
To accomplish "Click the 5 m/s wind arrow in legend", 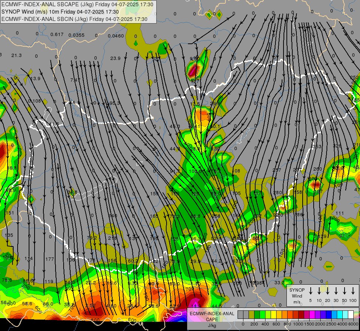I will tap(311, 291).
